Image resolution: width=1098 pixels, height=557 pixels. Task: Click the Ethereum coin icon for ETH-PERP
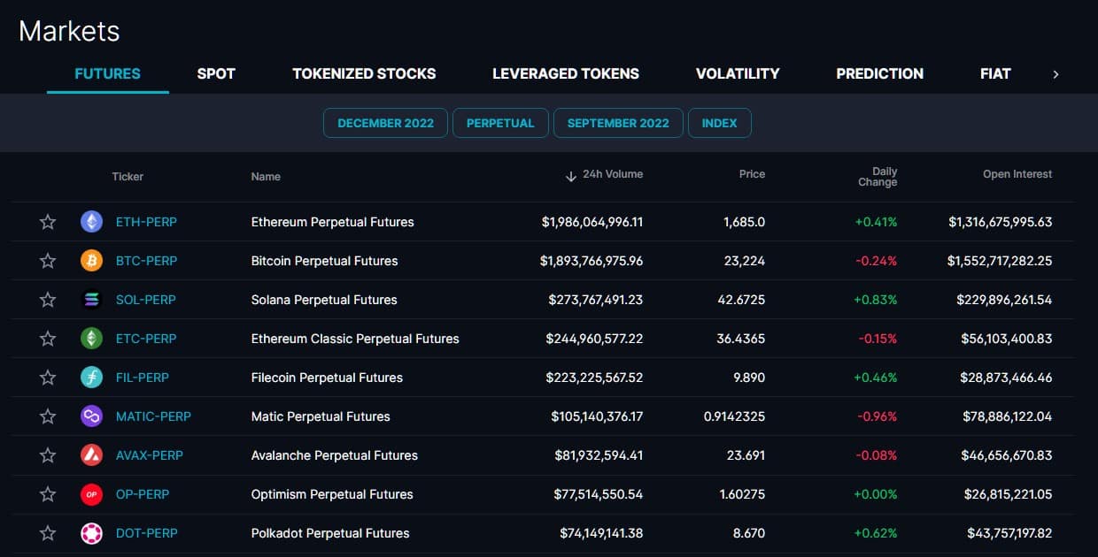coord(91,222)
